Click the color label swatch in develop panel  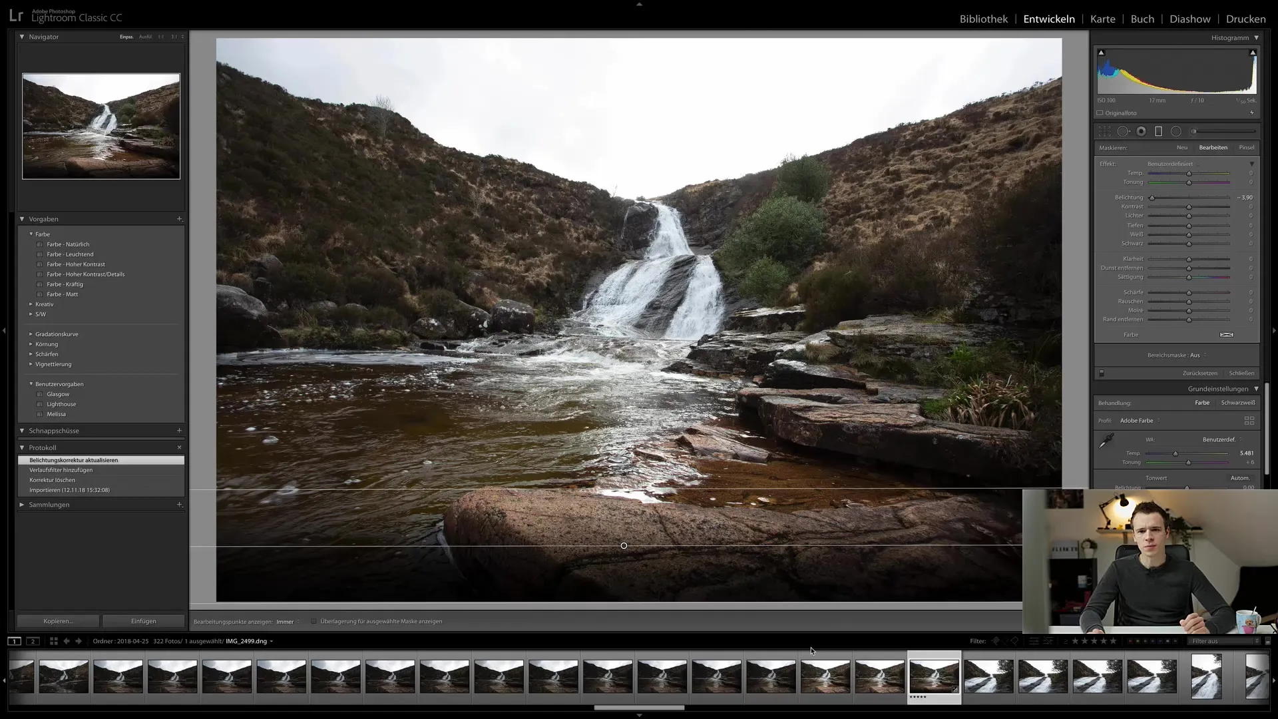tap(1226, 334)
